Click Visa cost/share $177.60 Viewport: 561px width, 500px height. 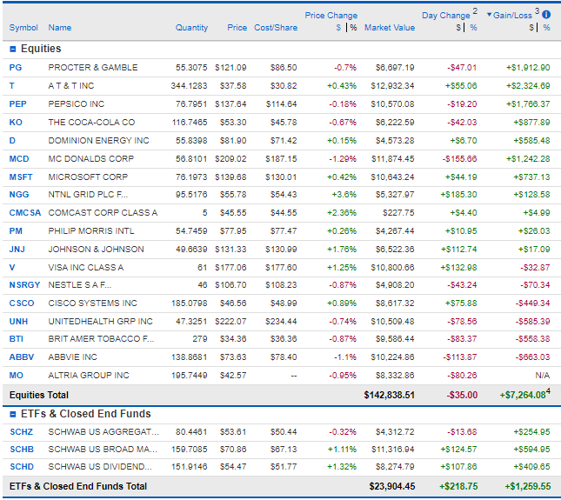(281, 268)
